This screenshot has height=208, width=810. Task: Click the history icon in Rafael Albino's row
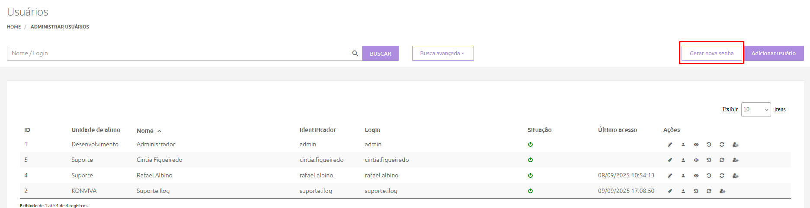[709, 176]
